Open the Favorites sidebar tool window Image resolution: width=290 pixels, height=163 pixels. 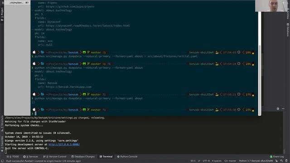pos(2,144)
